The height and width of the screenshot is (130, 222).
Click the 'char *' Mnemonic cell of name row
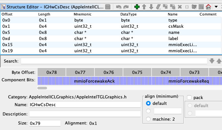pyautogui.click(x=80, y=32)
